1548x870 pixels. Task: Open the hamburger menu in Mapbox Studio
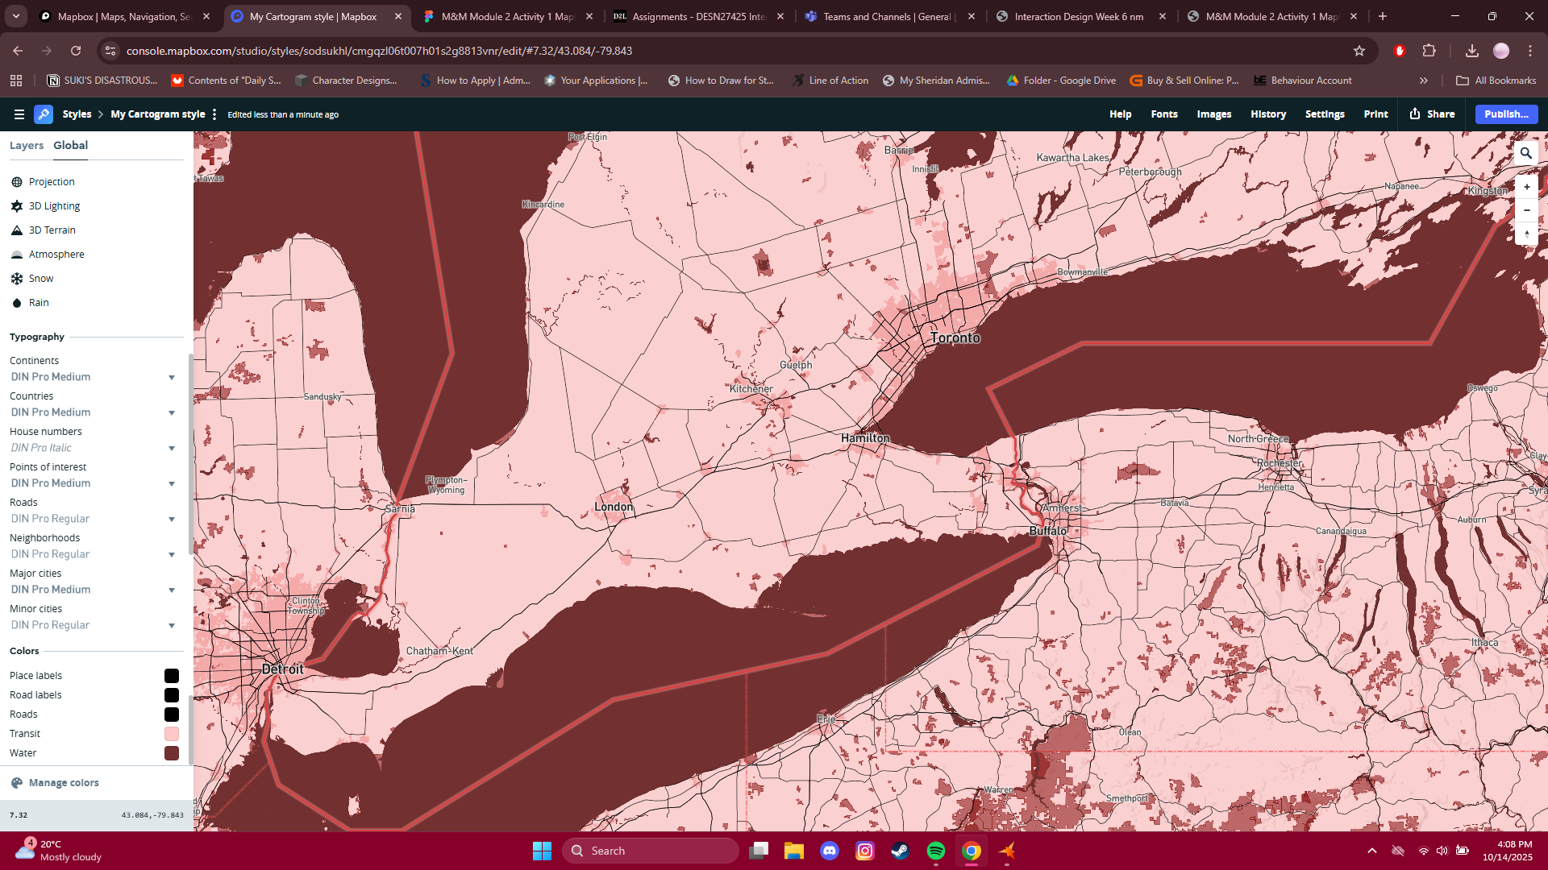[x=19, y=114]
